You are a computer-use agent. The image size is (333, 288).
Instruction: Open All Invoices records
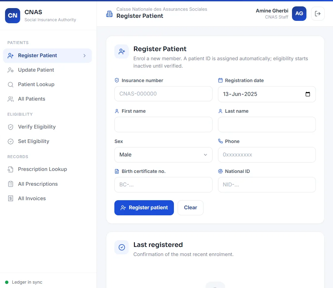tap(47, 199)
